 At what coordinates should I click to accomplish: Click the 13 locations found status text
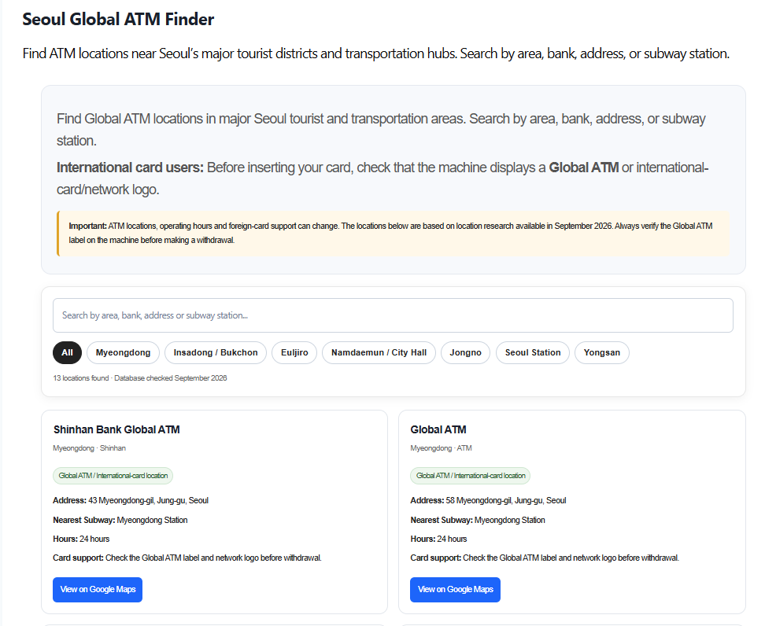tap(140, 377)
